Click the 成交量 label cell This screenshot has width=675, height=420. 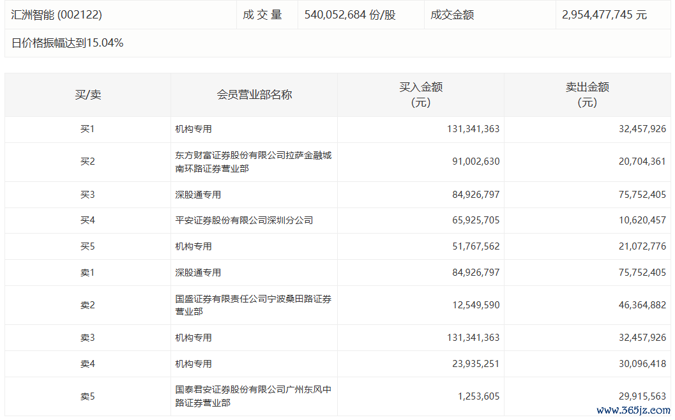tap(262, 15)
